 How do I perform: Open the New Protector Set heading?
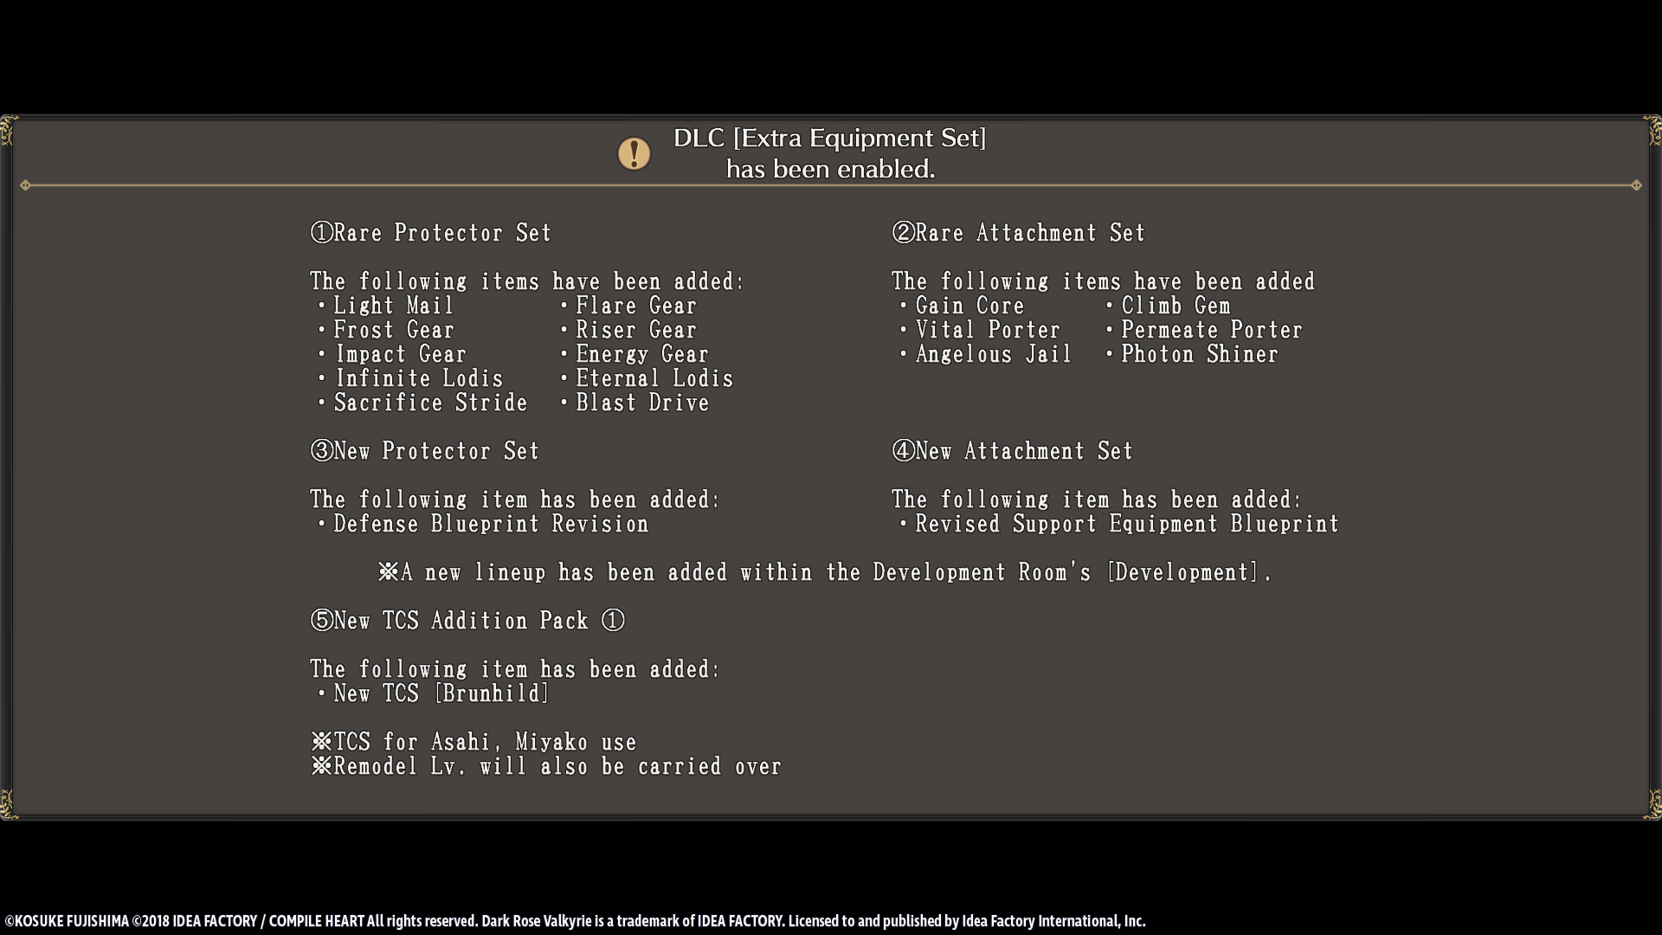[x=425, y=451]
